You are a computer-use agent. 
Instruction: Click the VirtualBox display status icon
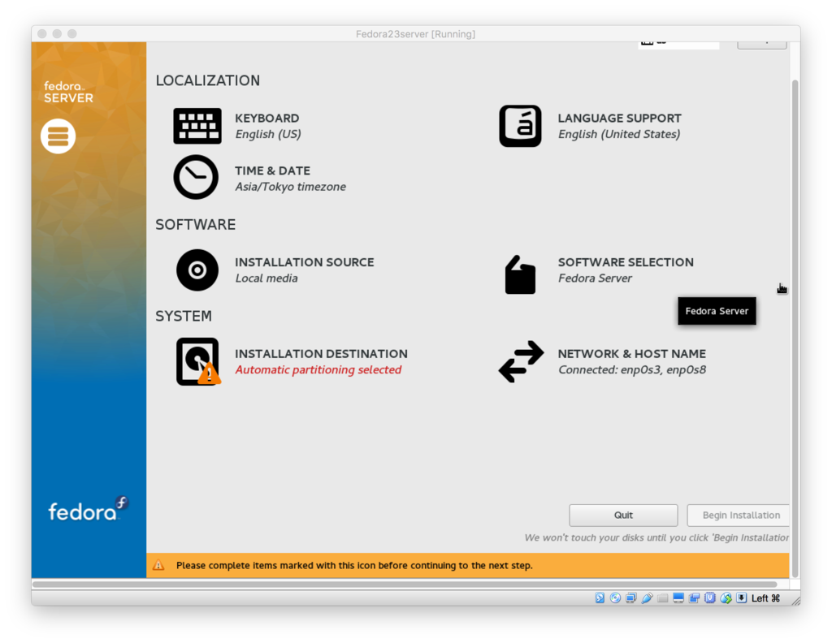pyautogui.click(x=678, y=598)
